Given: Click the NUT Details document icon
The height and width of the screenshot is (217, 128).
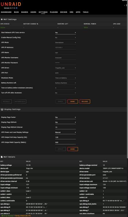Looking at the screenshot, I should click(x=2, y=157).
